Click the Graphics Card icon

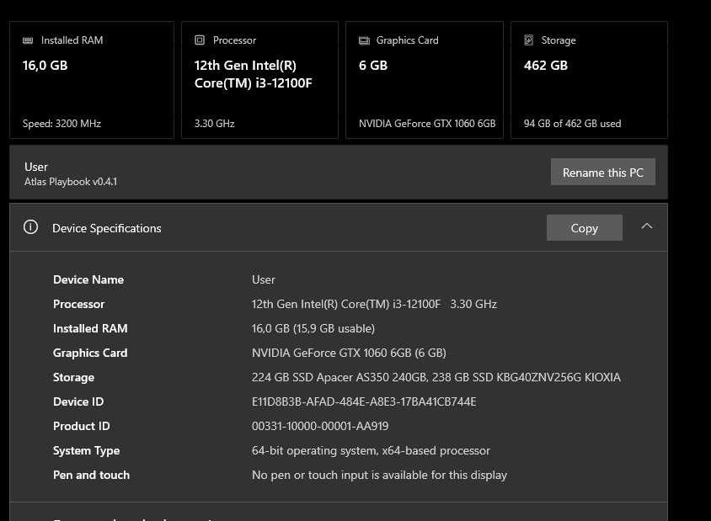click(x=364, y=40)
